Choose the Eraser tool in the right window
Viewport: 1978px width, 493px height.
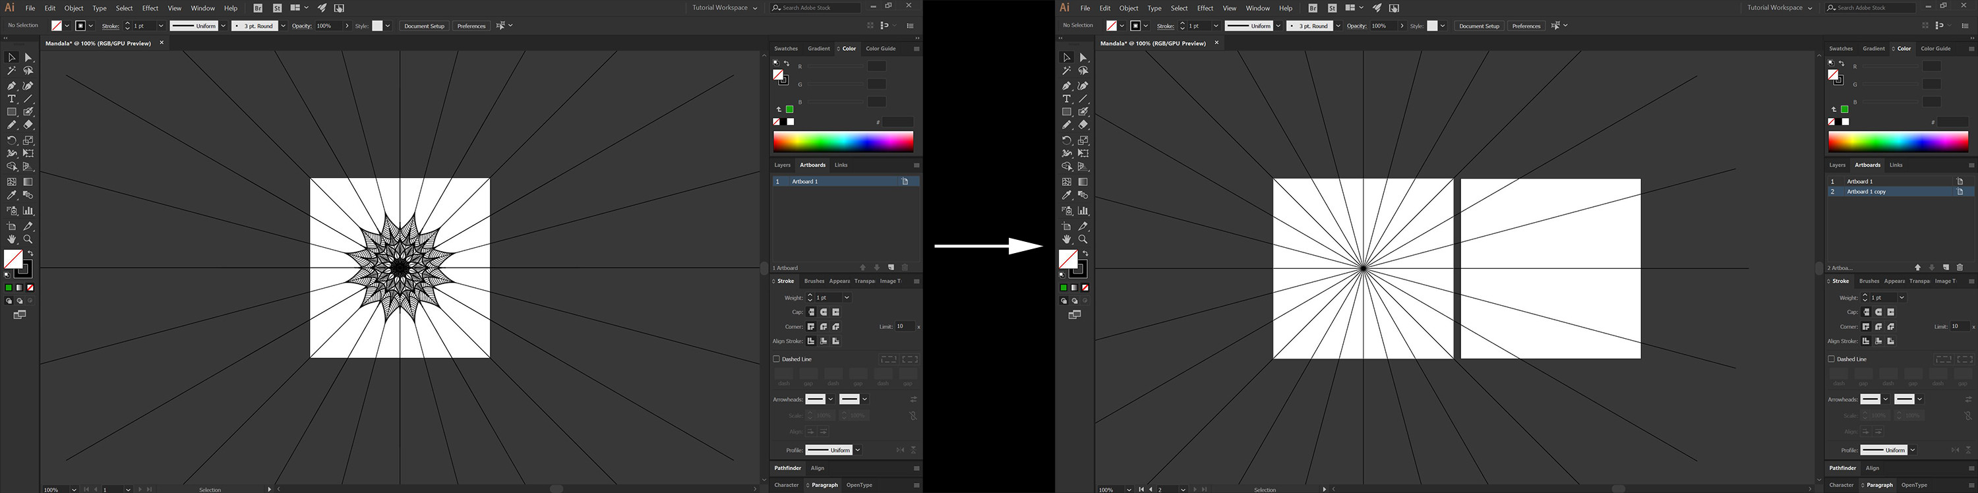[x=1083, y=125]
